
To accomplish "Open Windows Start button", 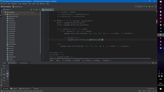I will point(161,2).
